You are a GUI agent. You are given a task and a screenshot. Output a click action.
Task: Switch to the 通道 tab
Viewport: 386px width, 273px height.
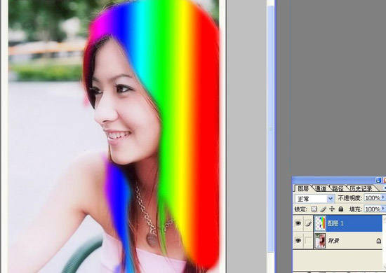321,188
